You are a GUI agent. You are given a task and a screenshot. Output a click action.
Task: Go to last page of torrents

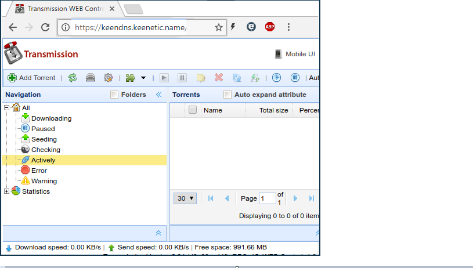pyautogui.click(x=312, y=198)
